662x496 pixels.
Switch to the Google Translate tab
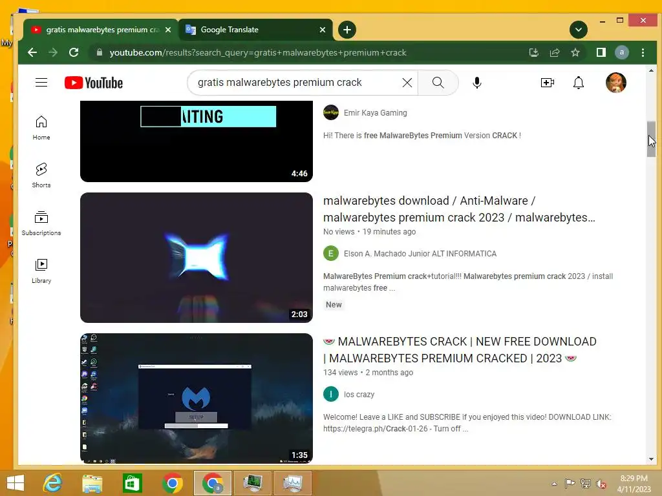pos(255,30)
